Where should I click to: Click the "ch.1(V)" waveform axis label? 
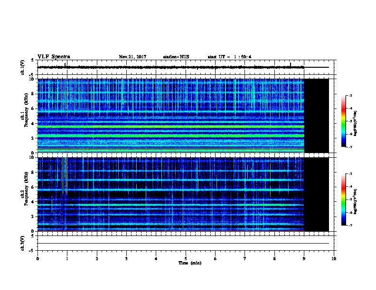[22, 67]
